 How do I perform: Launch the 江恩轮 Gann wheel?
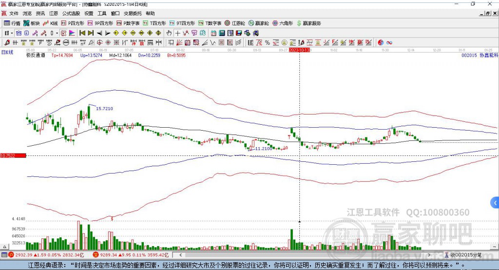[235, 23]
